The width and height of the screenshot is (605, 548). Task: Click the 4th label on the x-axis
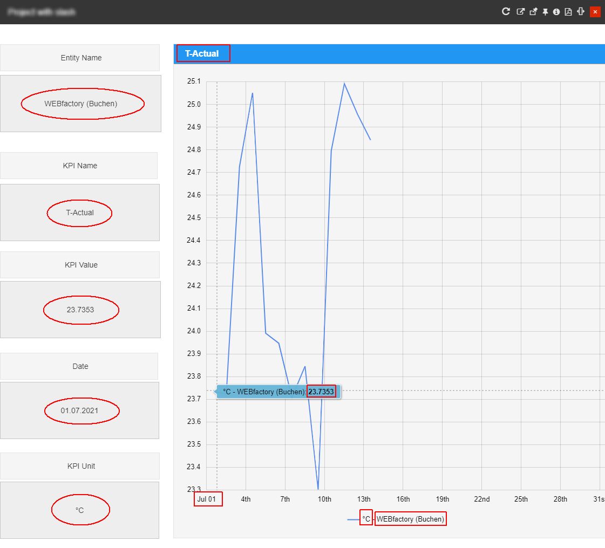(x=246, y=499)
